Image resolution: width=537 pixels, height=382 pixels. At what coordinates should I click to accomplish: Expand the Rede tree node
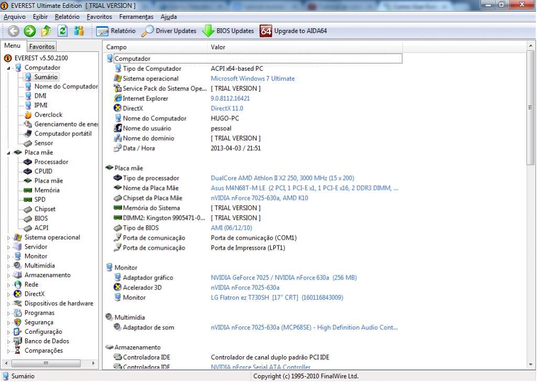8,285
